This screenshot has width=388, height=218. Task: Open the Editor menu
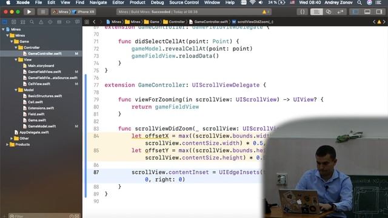tap(118, 2)
